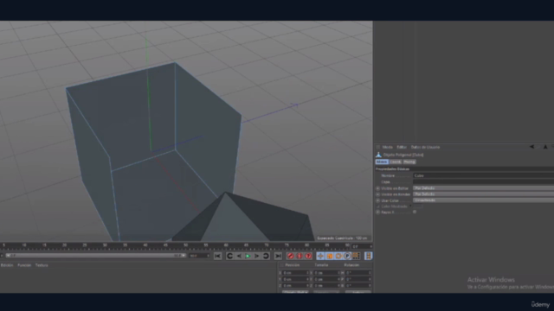Open the Textura menu

42,265
